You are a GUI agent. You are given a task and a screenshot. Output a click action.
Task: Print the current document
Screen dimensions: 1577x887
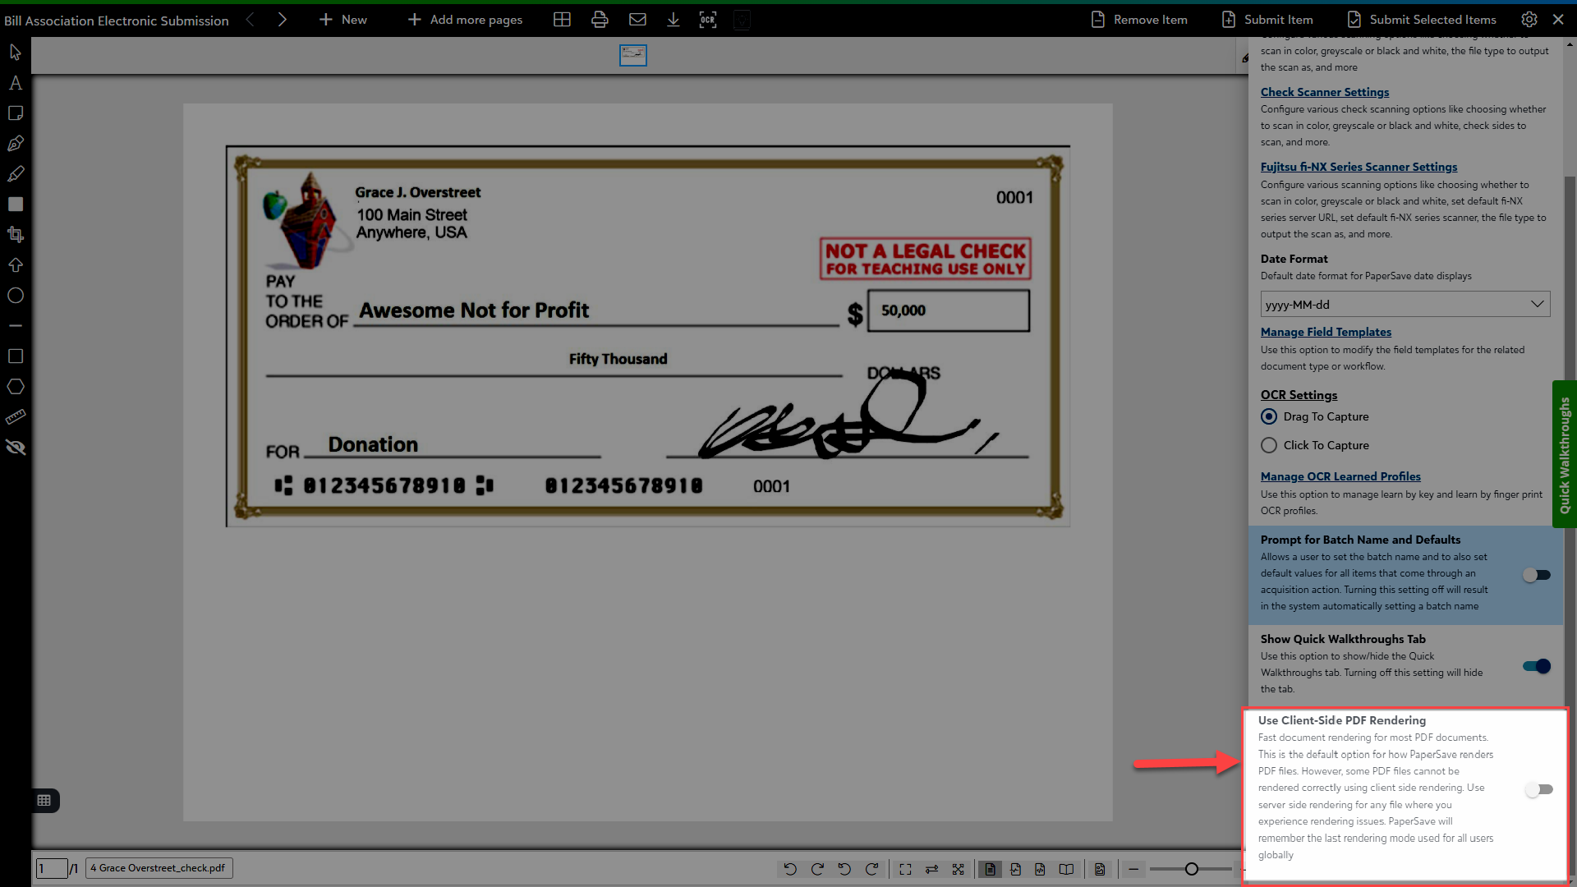coord(599,19)
